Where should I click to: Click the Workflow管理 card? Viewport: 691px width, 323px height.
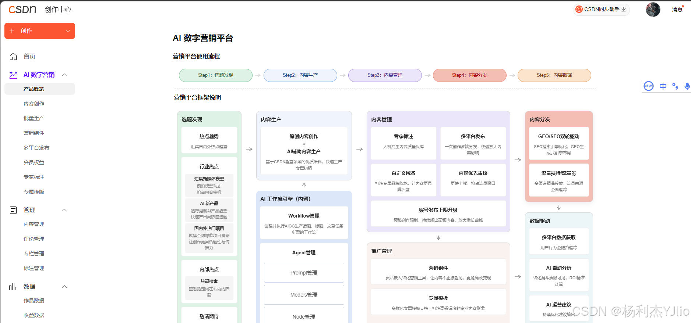click(304, 223)
